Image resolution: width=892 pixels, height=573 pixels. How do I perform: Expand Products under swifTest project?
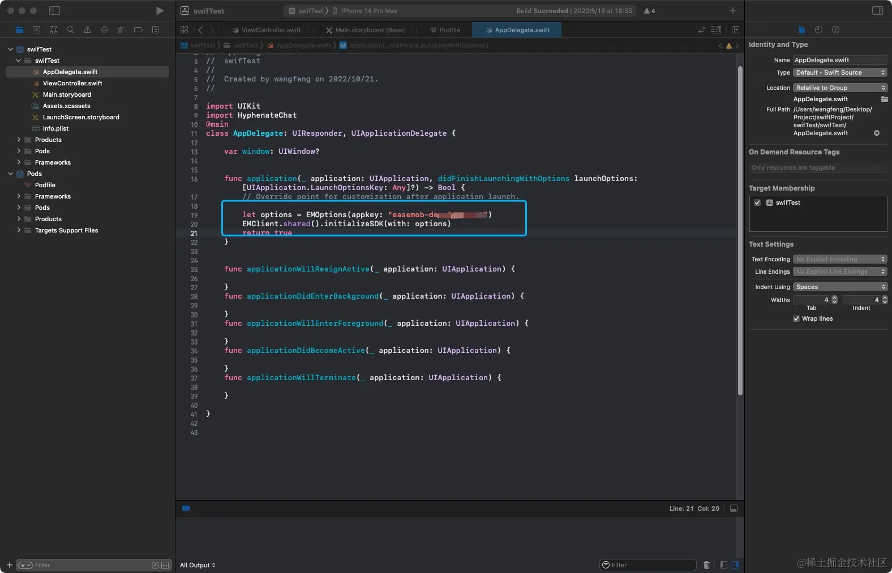(19, 140)
